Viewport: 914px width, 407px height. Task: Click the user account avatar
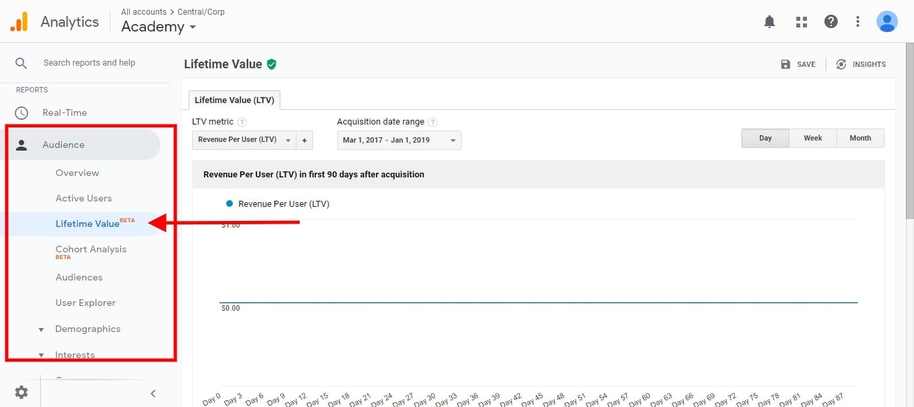click(x=887, y=22)
